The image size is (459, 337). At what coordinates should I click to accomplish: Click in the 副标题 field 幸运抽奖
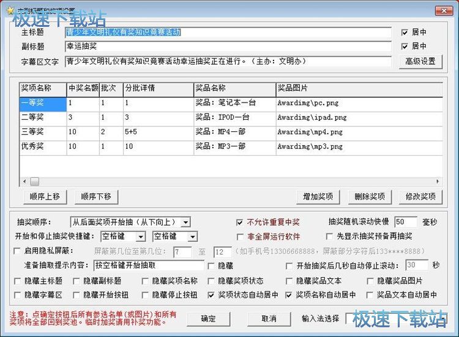pyautogui.click(x=228, y=46)
